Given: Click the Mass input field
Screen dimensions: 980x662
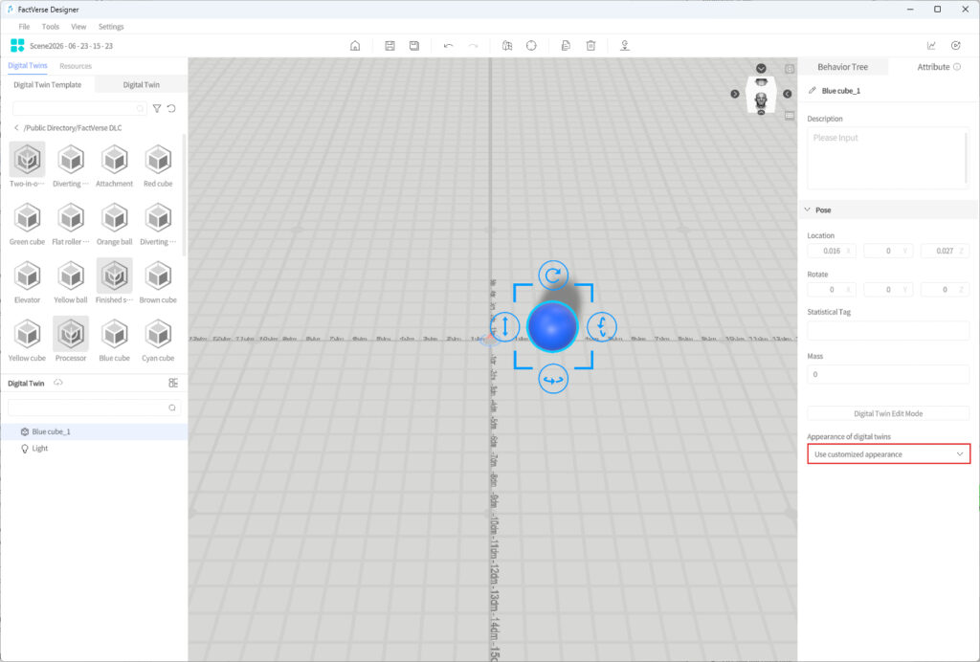Looking at the screenshot, I should point(888,374).
